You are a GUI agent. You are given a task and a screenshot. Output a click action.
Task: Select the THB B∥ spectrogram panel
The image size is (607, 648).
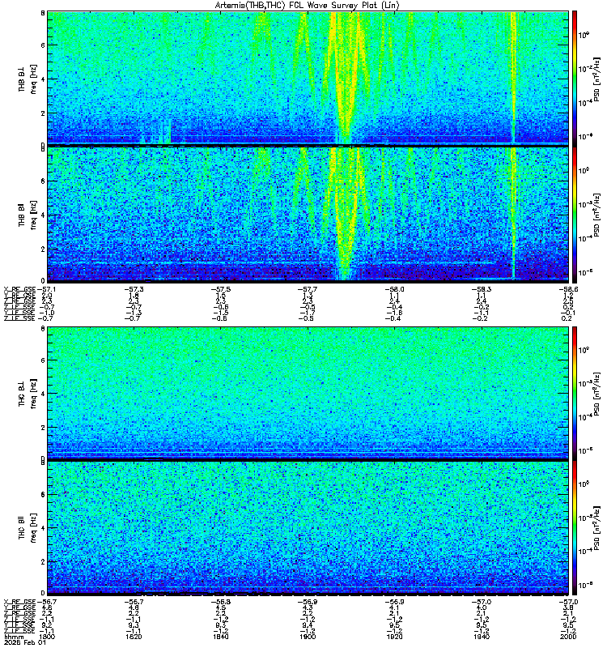click(308, 215)
